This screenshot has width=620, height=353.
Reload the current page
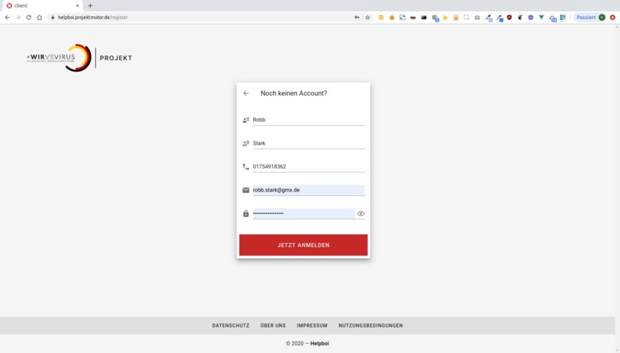click(x=28, y=18)
